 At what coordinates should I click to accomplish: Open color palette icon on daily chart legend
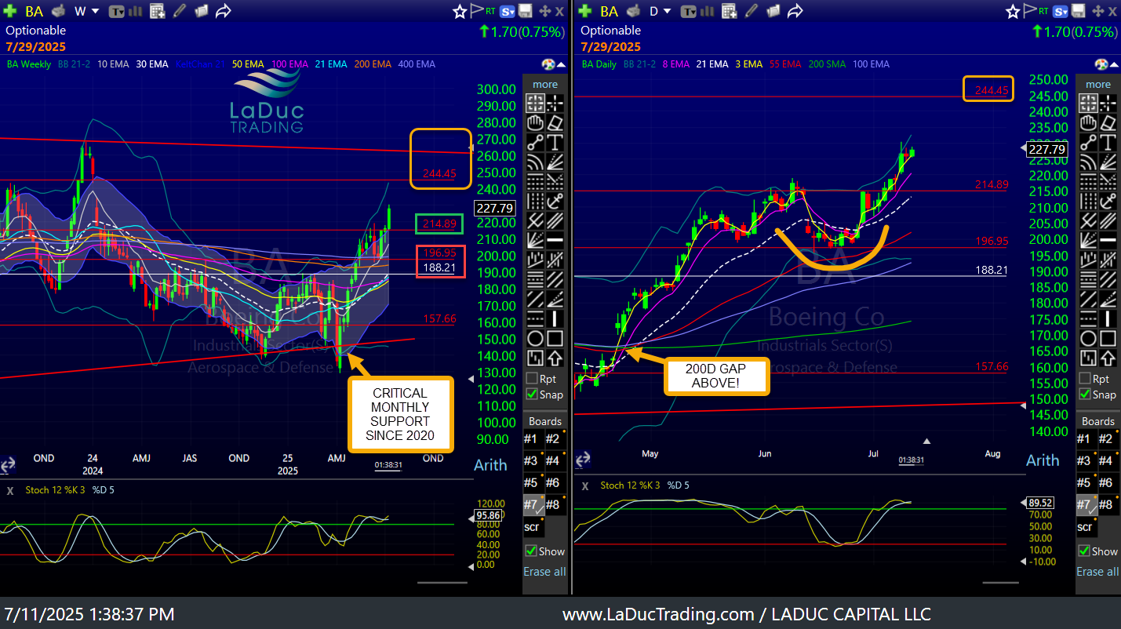tap(1103, 64)
